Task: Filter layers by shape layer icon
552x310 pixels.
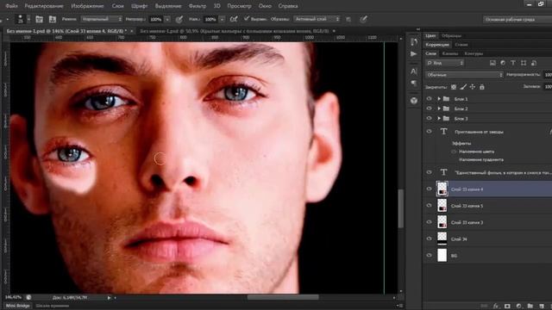Action: click(524, 63)
